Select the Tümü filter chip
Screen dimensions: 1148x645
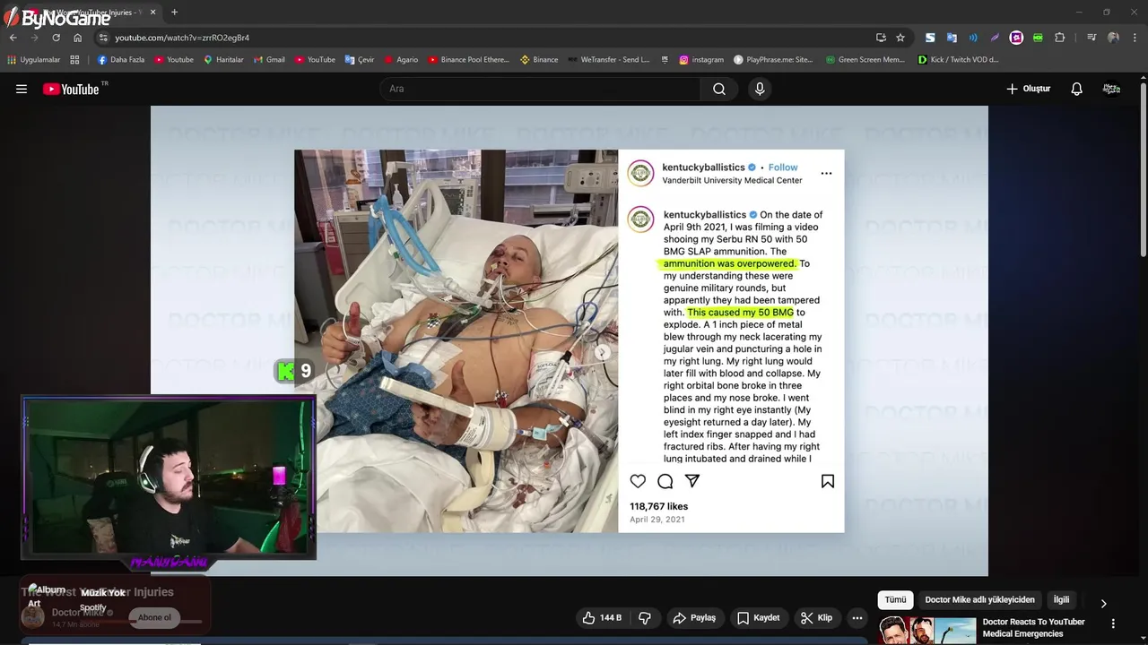[x=895, y=600]
